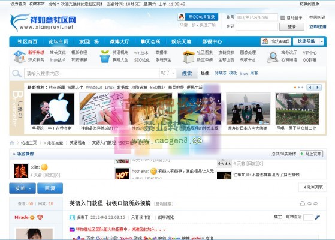Image resolution: width=335 pixels, height=240 pixels.
Task: Open the 微博大厅 nav tab
Action: [120, 41]
